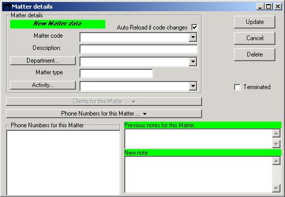The image size is (285, 197).
Task: Expand the Activity dropdown arrow
Action: pos(193,86)
